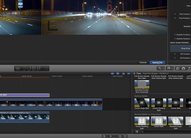Select the PROSPLIT LESSON EXAMPLE Clip 1
191x138 pixels.
pos(25,117)
